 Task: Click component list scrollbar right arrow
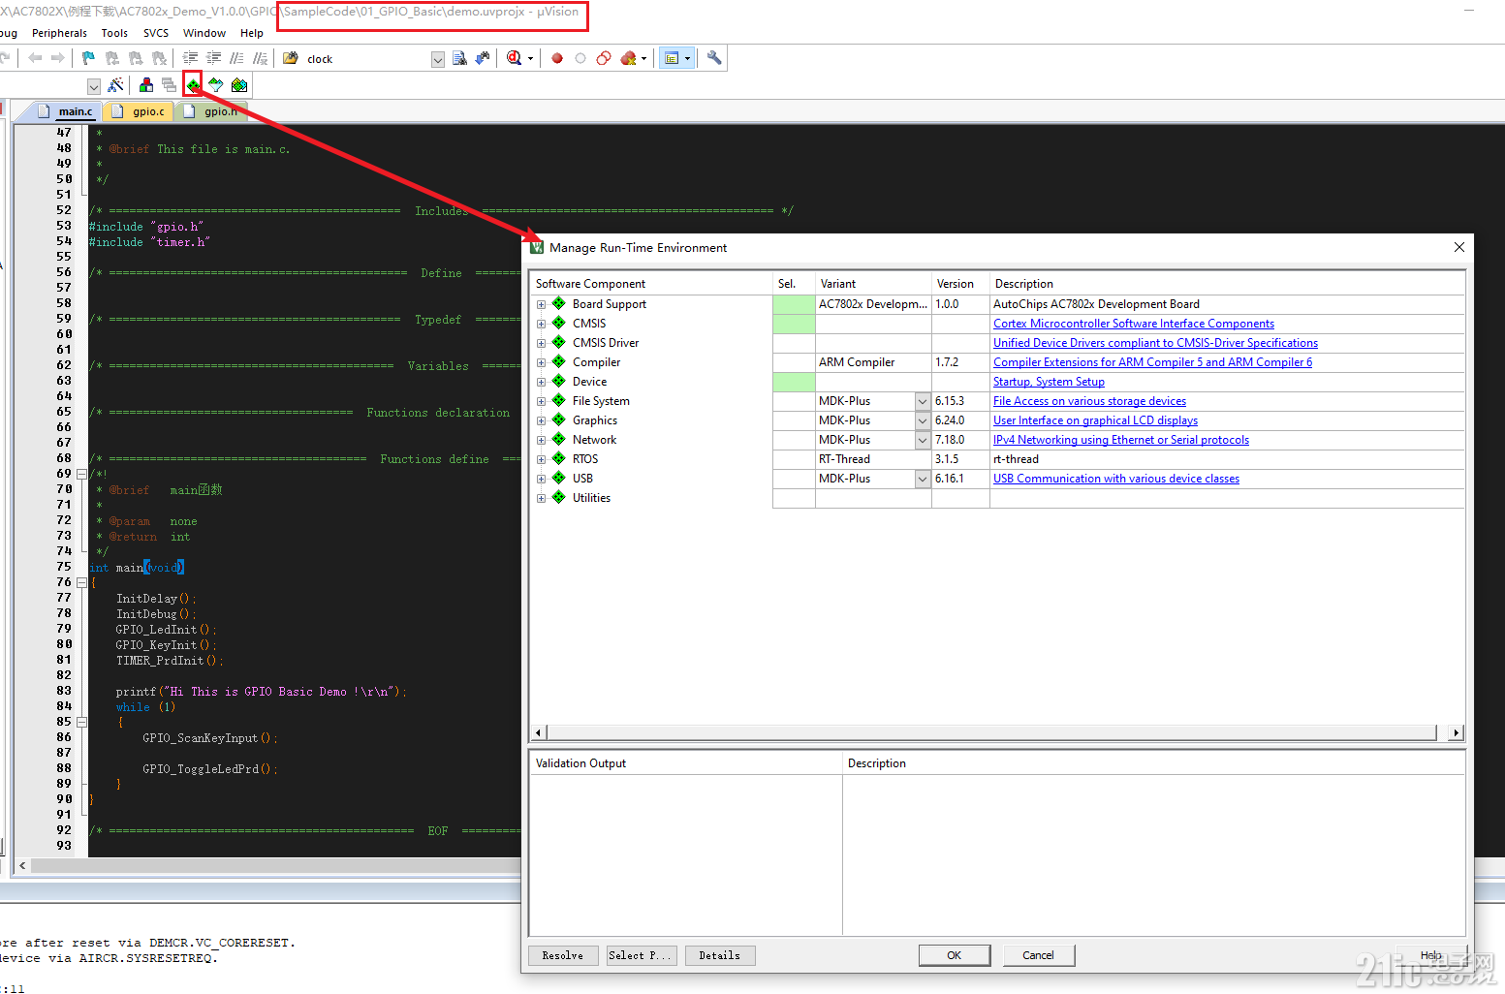coord(1456,732)
